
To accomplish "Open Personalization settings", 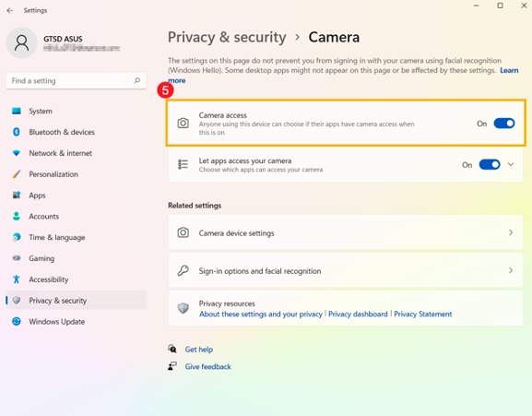I will coord(76,174).
